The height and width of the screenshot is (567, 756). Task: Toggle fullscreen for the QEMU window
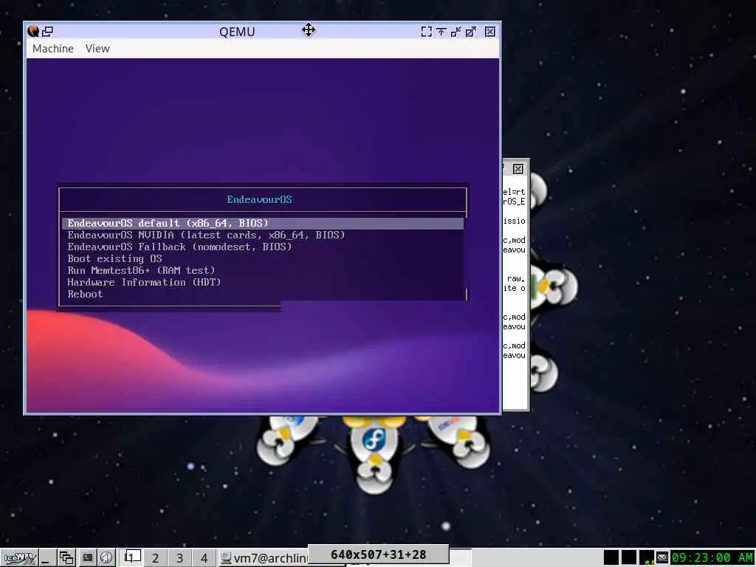426,32
